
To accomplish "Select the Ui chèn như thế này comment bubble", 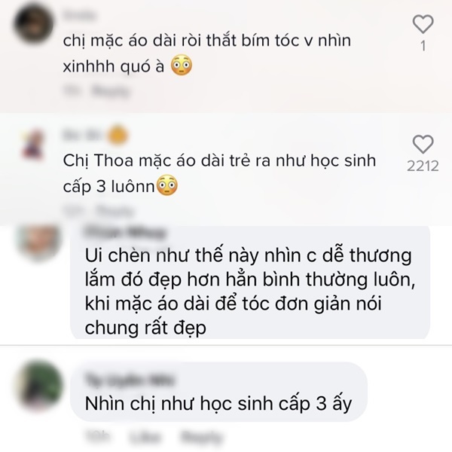I will (x=250, y=282).
